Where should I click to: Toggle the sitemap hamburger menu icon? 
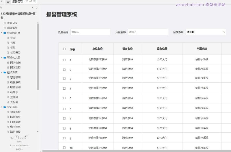pyautogui.click(x=8, y=2)
